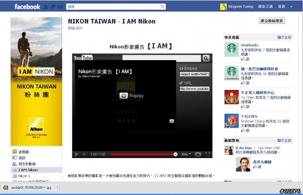Open B Au Bau profile link
The width and height of the screenshot is (303, 195).
pos(244,148)
